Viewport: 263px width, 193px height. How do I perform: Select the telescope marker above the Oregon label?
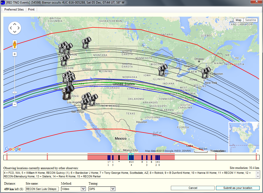[x=65, y=60]
